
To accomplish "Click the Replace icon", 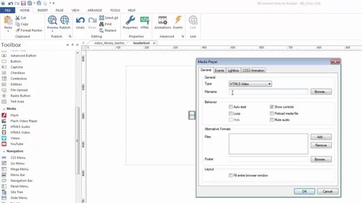I will tap(102, 30).
